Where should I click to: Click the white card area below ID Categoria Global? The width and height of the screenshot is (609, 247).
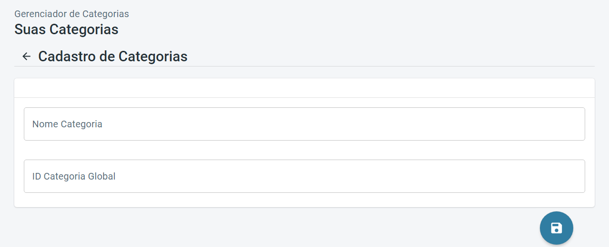[x=304, y=200]
